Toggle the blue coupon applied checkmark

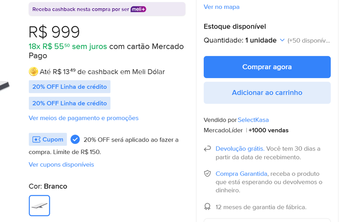[75, 139]
